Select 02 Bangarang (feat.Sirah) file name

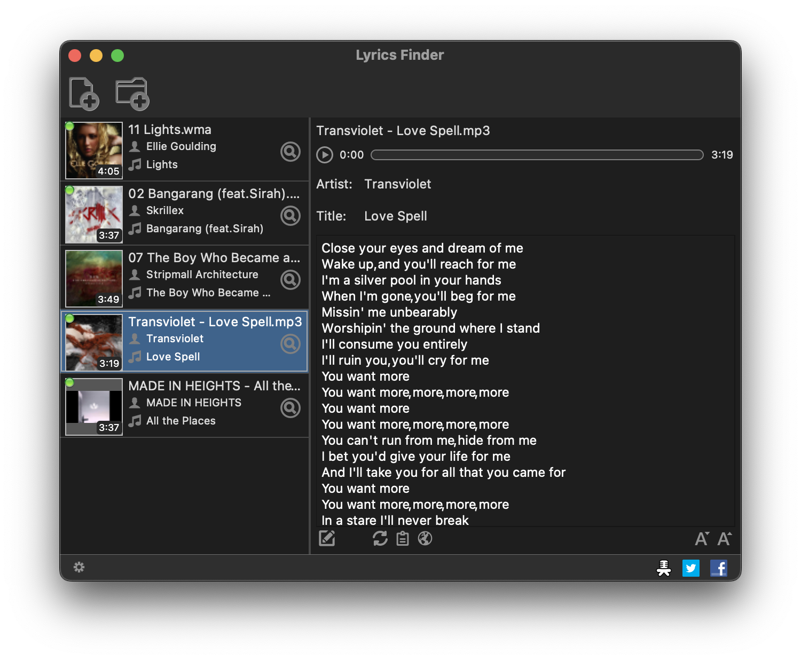point(214,194)
